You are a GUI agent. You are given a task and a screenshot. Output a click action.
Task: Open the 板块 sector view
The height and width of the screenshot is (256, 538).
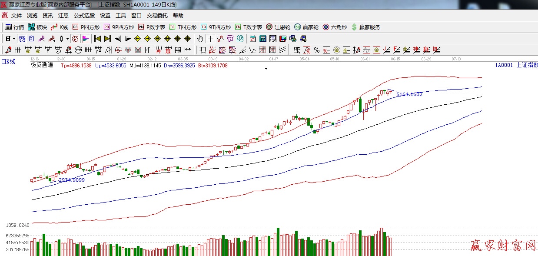[x=37, y=27]
